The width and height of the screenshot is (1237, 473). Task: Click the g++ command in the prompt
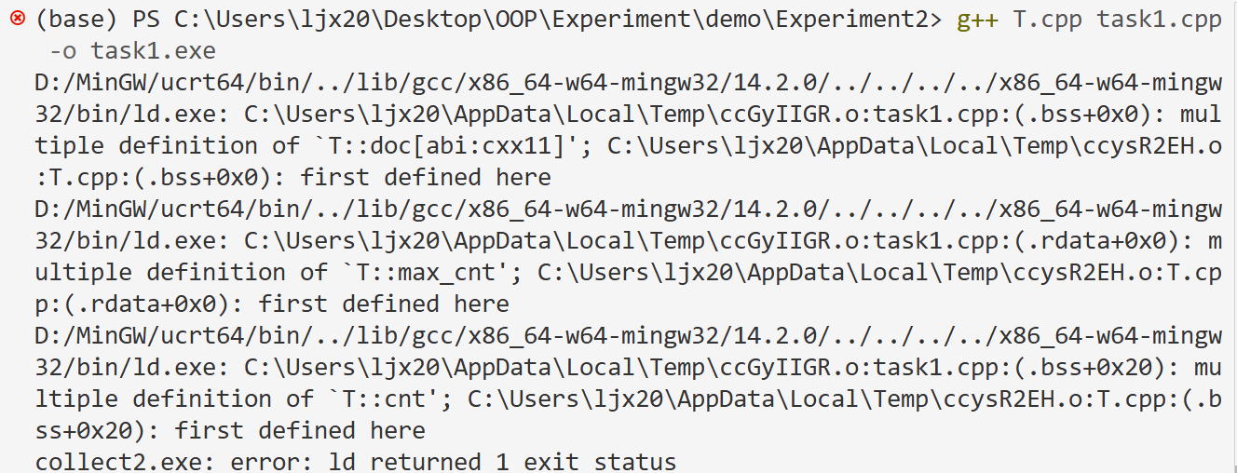[x=976, y=19]
